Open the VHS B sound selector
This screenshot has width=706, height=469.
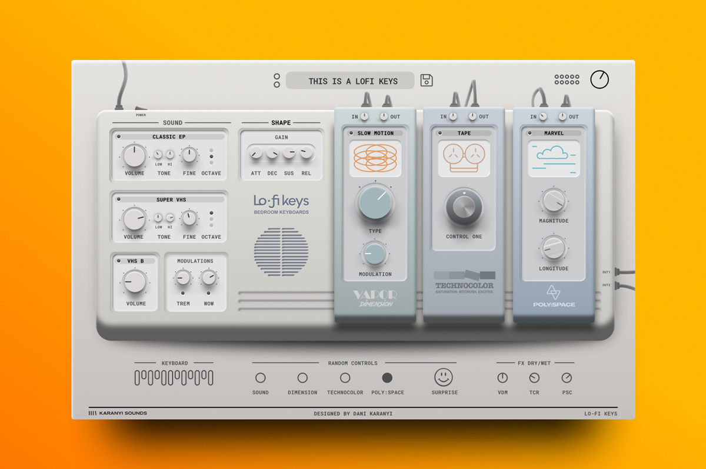pyautogui.click(x=135, y=261)
